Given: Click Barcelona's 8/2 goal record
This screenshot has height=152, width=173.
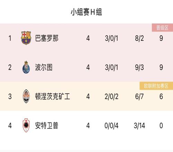Looking at the screenshot, I should [x=139, y=38].
